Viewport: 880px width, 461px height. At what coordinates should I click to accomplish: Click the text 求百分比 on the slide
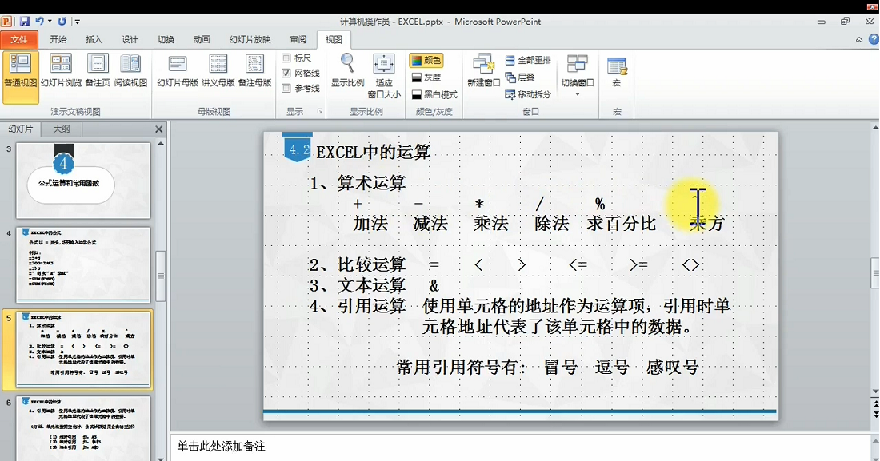(622, 224)
